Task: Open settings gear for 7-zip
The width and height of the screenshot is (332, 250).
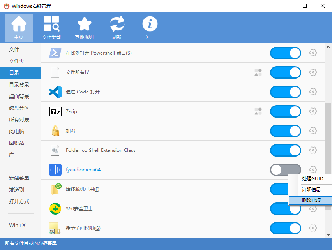Action: click(x=313, y=111)
